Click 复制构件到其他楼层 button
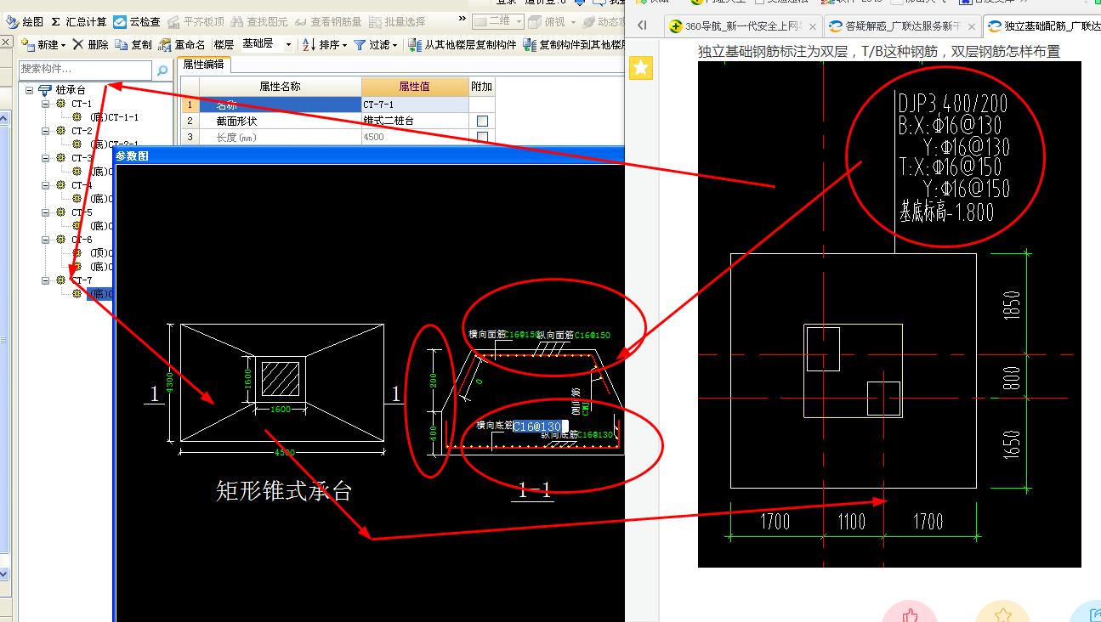 pos(576,44)
